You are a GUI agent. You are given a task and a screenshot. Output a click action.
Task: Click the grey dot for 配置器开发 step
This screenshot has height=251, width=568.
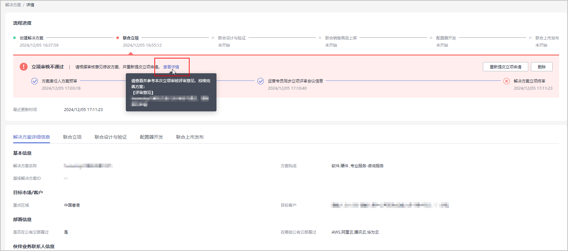[431, 38]
